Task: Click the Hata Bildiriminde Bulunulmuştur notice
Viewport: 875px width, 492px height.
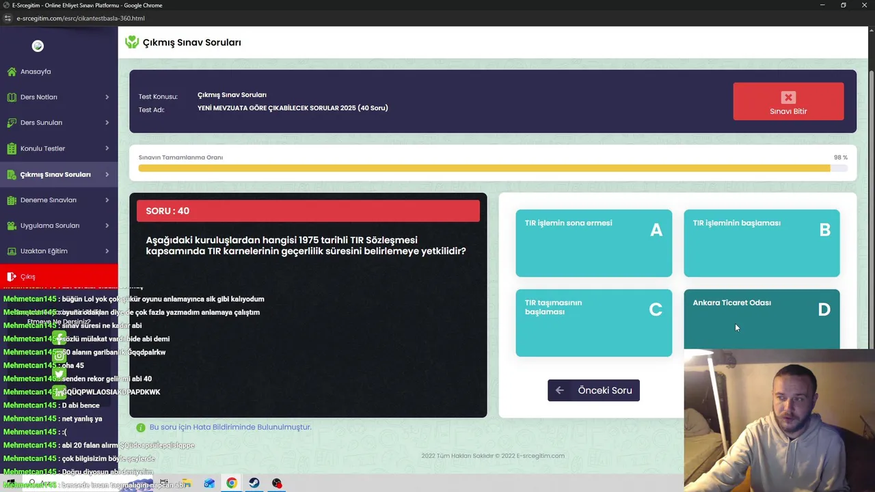Action: click(230, 427)
